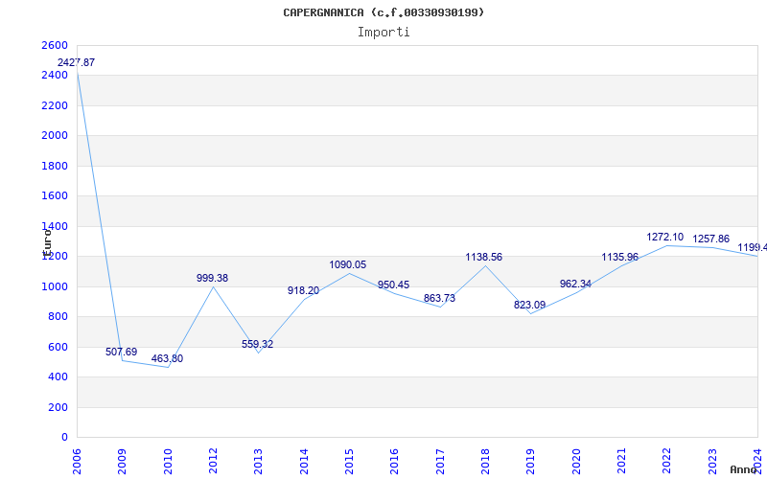The width and height of the screenshot is (767, 479).
Task: Click the 1272.10 data value label
Action: point(665,237)
